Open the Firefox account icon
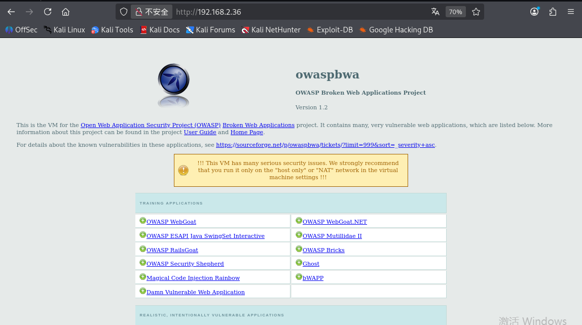This screenshot has width=582, height=325. 534,12
